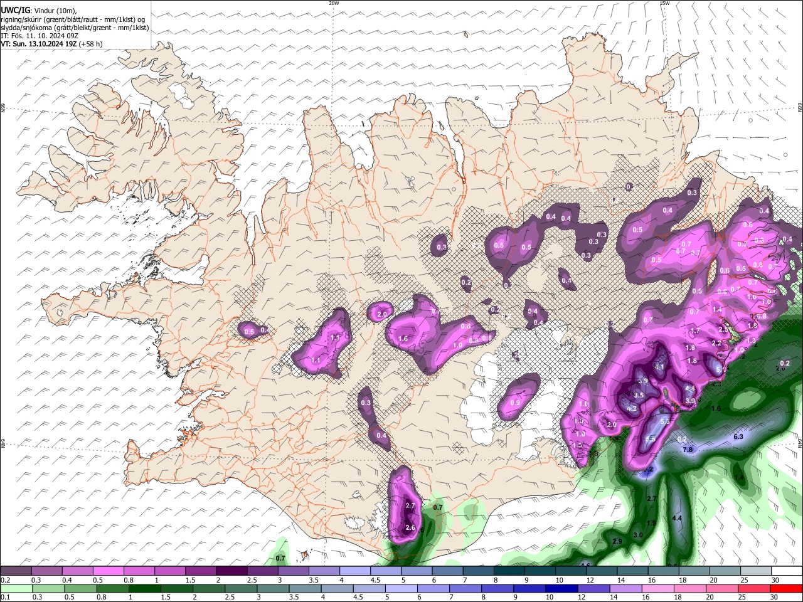
Task: Click the bright red swatch labelled 30 in the bottom legend row
Action: click(x=787, y=588)
